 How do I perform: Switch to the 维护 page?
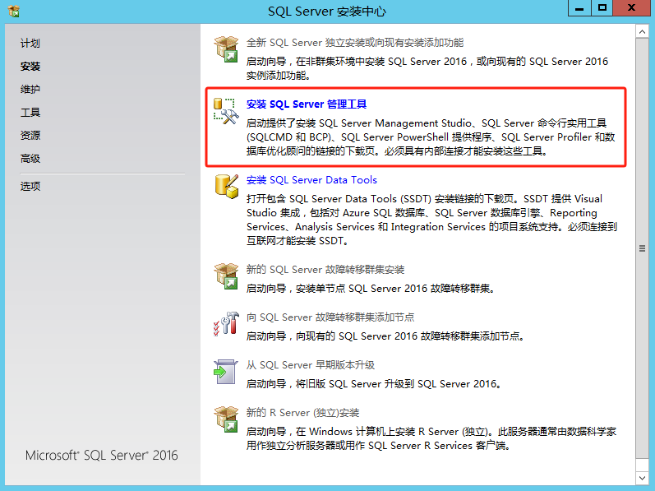(x=30, y=89)
